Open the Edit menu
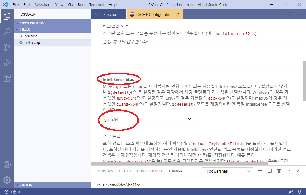Viewport: 306px width, 195px height. tap(27, 5)
